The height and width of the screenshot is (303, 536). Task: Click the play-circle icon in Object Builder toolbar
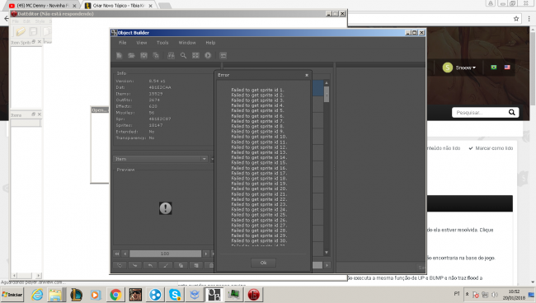tap(208, 55)
